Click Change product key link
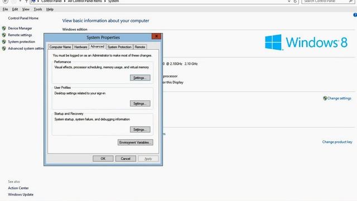 tap(337, 142)
